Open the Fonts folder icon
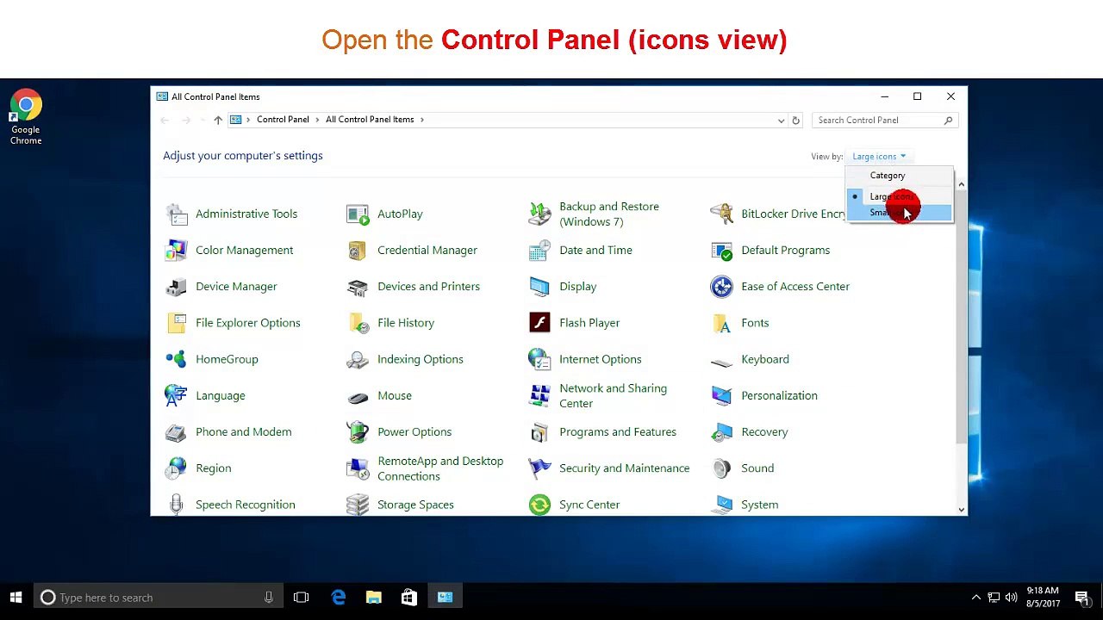Screen dimensions: 1103x620 721,323
